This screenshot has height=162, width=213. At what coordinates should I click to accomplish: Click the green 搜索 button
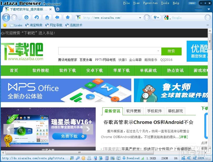[x=171, y=51]
